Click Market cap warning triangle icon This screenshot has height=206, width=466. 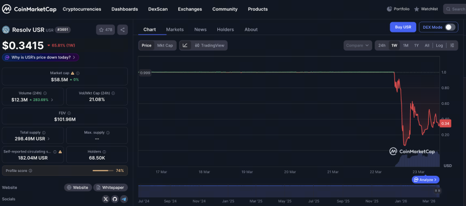[x=73, y=73]
